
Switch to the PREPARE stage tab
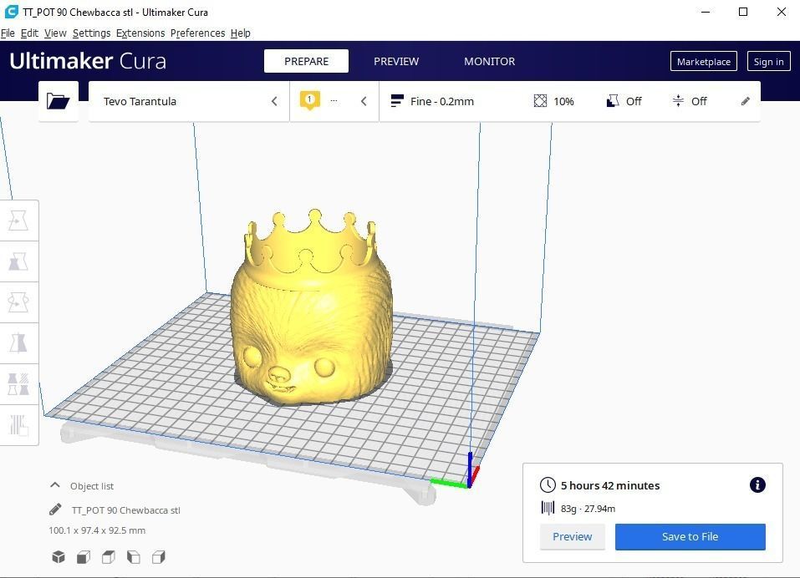[x=306, y=61]
